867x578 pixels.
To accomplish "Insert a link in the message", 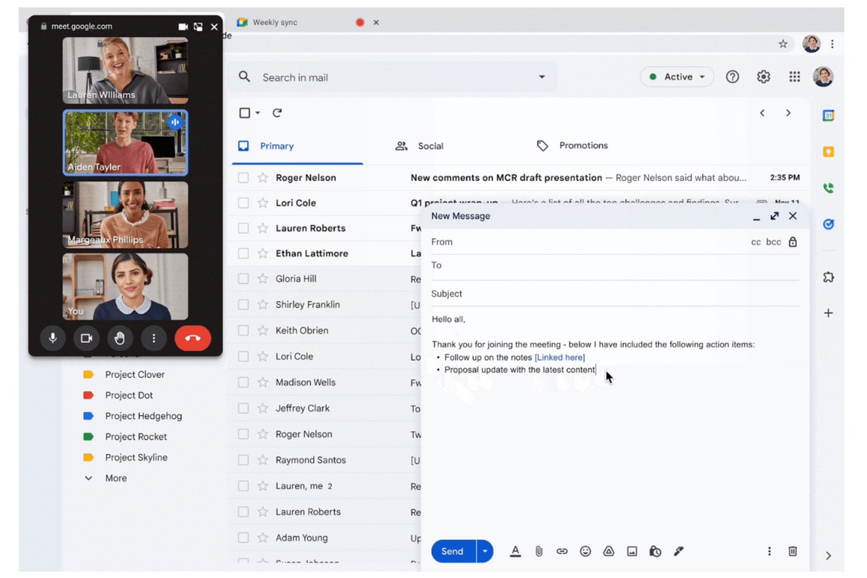I will (562, 551).
